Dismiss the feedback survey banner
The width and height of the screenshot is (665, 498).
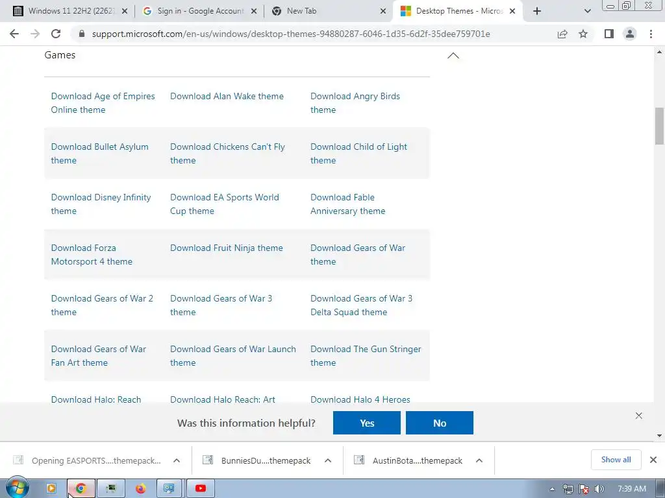(x=639, y=416)
